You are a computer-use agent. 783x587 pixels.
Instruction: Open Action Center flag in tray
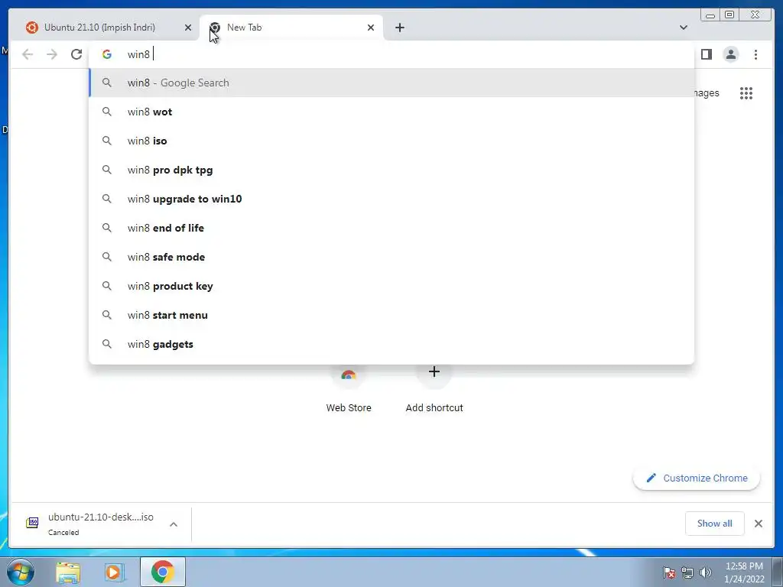click(669, 572)
